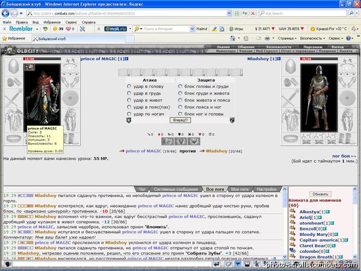Select defense блок головы и груди
361x271 pixels.
(x=180, y=86)
